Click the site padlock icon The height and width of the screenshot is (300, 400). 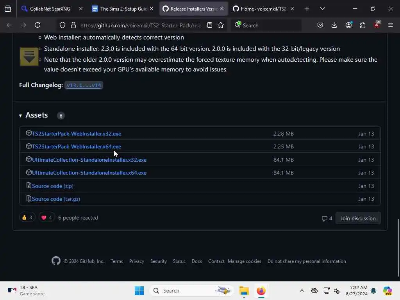tap(73, 25)
